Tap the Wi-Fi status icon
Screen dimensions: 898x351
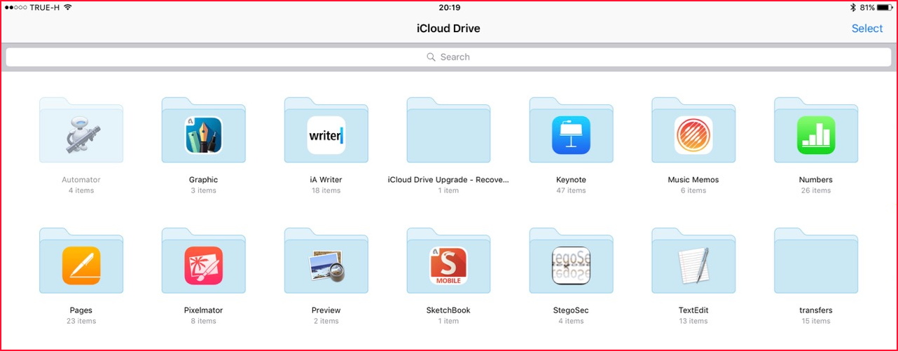click(x=68, y=8)
